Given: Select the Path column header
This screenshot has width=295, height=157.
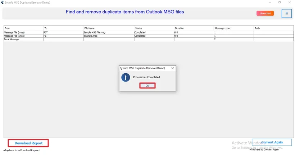Looking at the screenshot, I should (273, 28).
